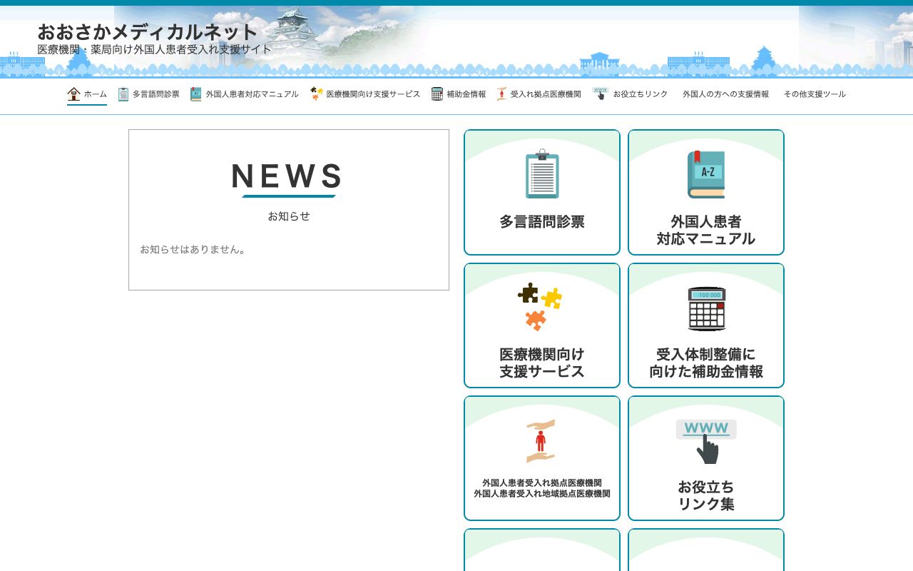This screenshot has height=571, width=913.
Task: Click the clipboard icon on the 多言語問診票 card
Action: 542,173
